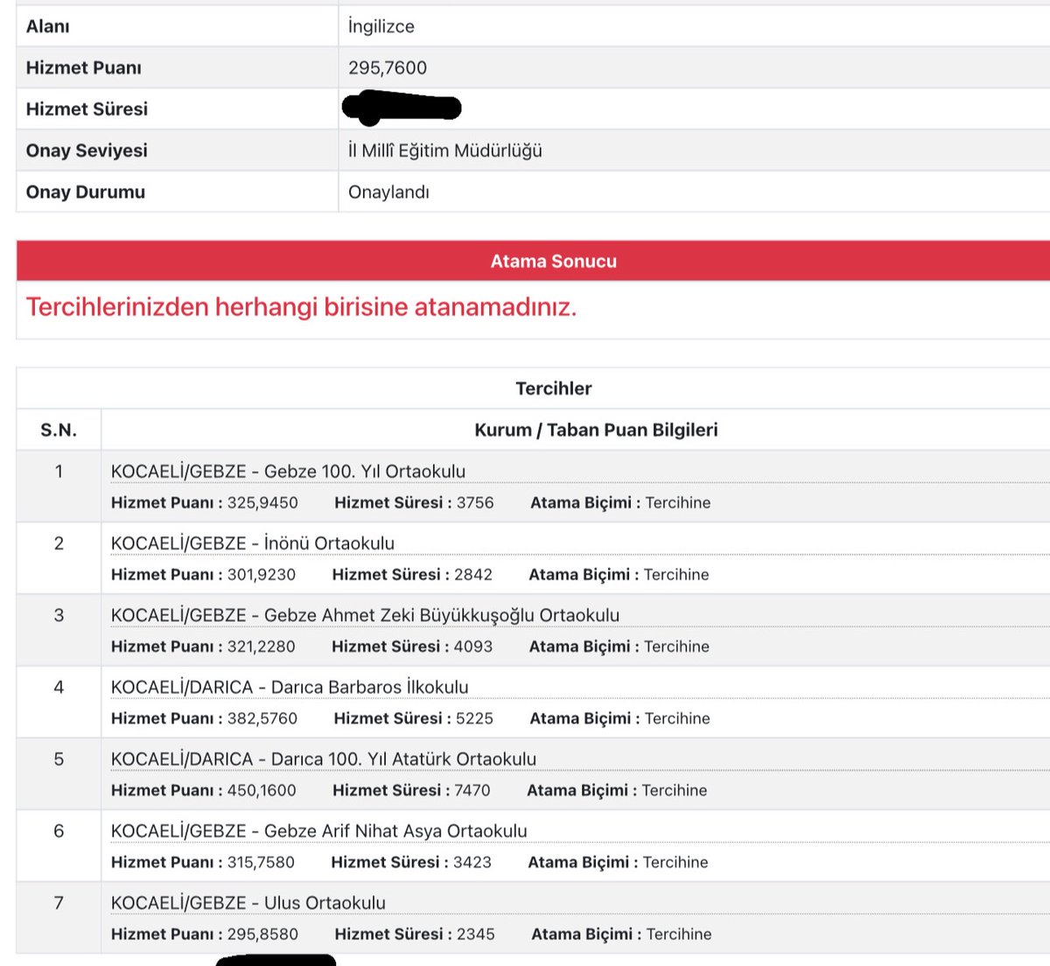Click Hizmet Süresi value 3423
Image resolution: width=1050 pixels, height=966 pixels.
click(472, 862)
